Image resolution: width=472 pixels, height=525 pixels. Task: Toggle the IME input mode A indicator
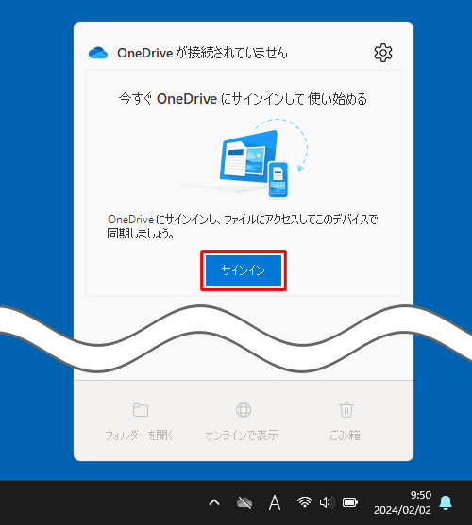[x=275, y=502]
